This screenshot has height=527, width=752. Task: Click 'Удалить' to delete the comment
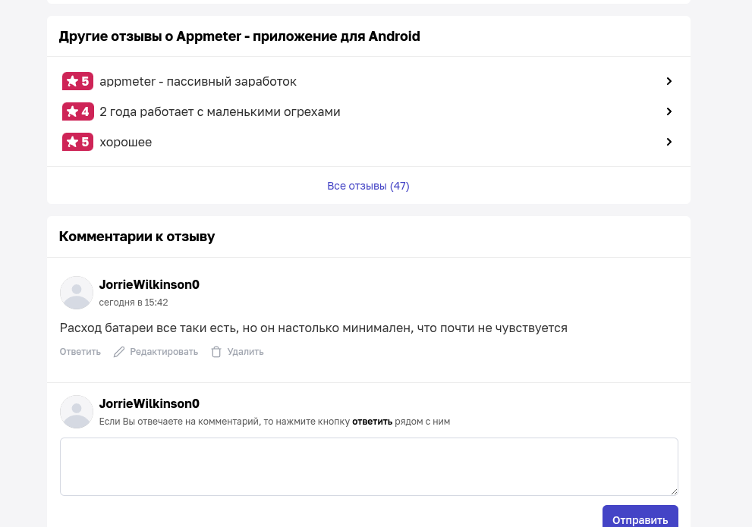[x=246, y=352]
